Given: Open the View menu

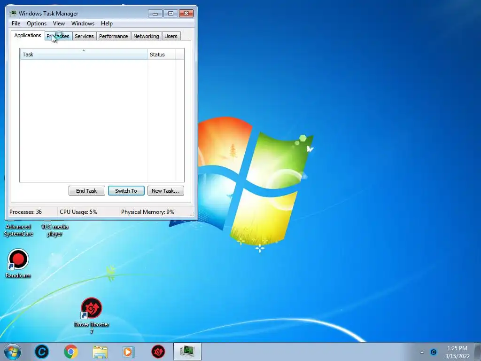Looking at the screenshot, I should pos(59,24).
